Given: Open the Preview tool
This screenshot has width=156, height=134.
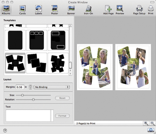Looking at the screenshot, I should pyautogui.click(x=120, y=10).
